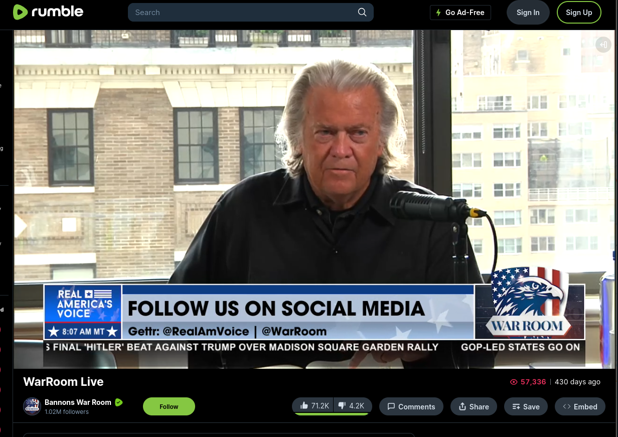618x437 pixels.
Task: Open the Bannons War Room channel avatar
Action: click(x=32, y=406)
